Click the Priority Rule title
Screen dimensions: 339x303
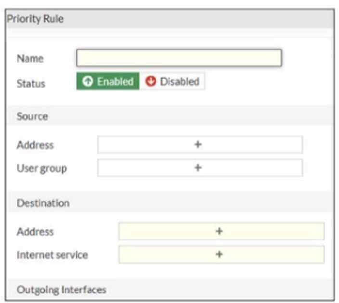(x=35, y=19)
